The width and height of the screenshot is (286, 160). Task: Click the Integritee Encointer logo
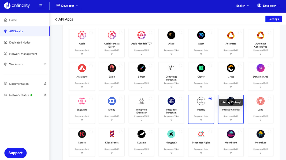point(142,101)
